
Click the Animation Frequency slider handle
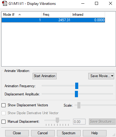[77, 86]
